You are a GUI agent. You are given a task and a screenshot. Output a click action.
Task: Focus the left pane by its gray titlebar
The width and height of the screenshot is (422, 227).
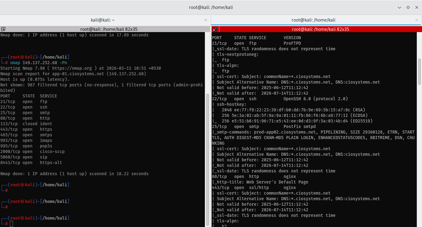tap(105, 29)
